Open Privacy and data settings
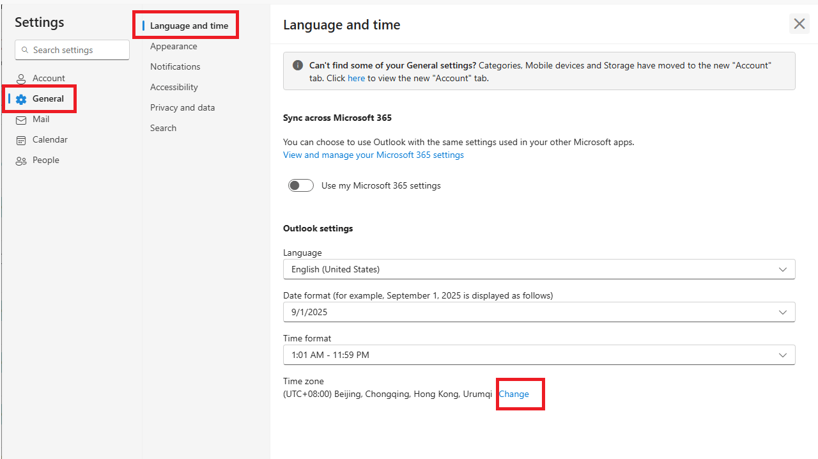The image size is (818, 459). pos(183,107)
